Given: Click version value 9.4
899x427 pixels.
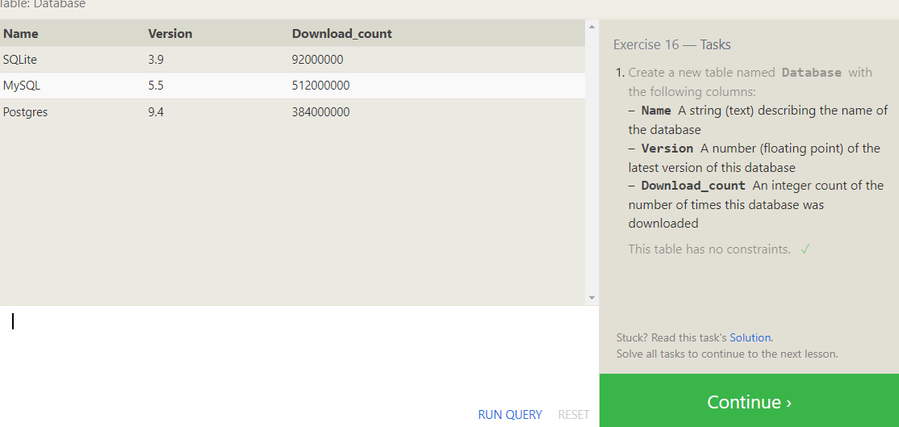Looking at the screenshot, I should coord(156,111).
